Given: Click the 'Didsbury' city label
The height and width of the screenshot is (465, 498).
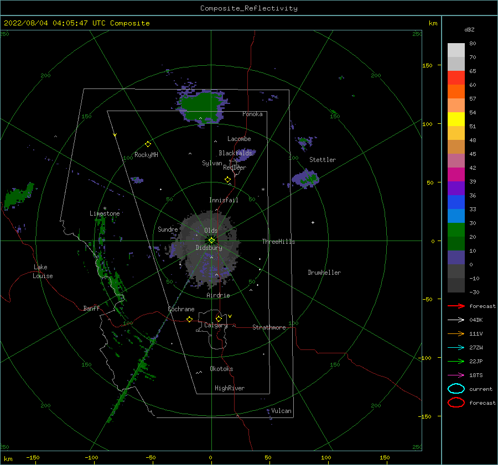Looking at the screenshot, I should point(209,248).
